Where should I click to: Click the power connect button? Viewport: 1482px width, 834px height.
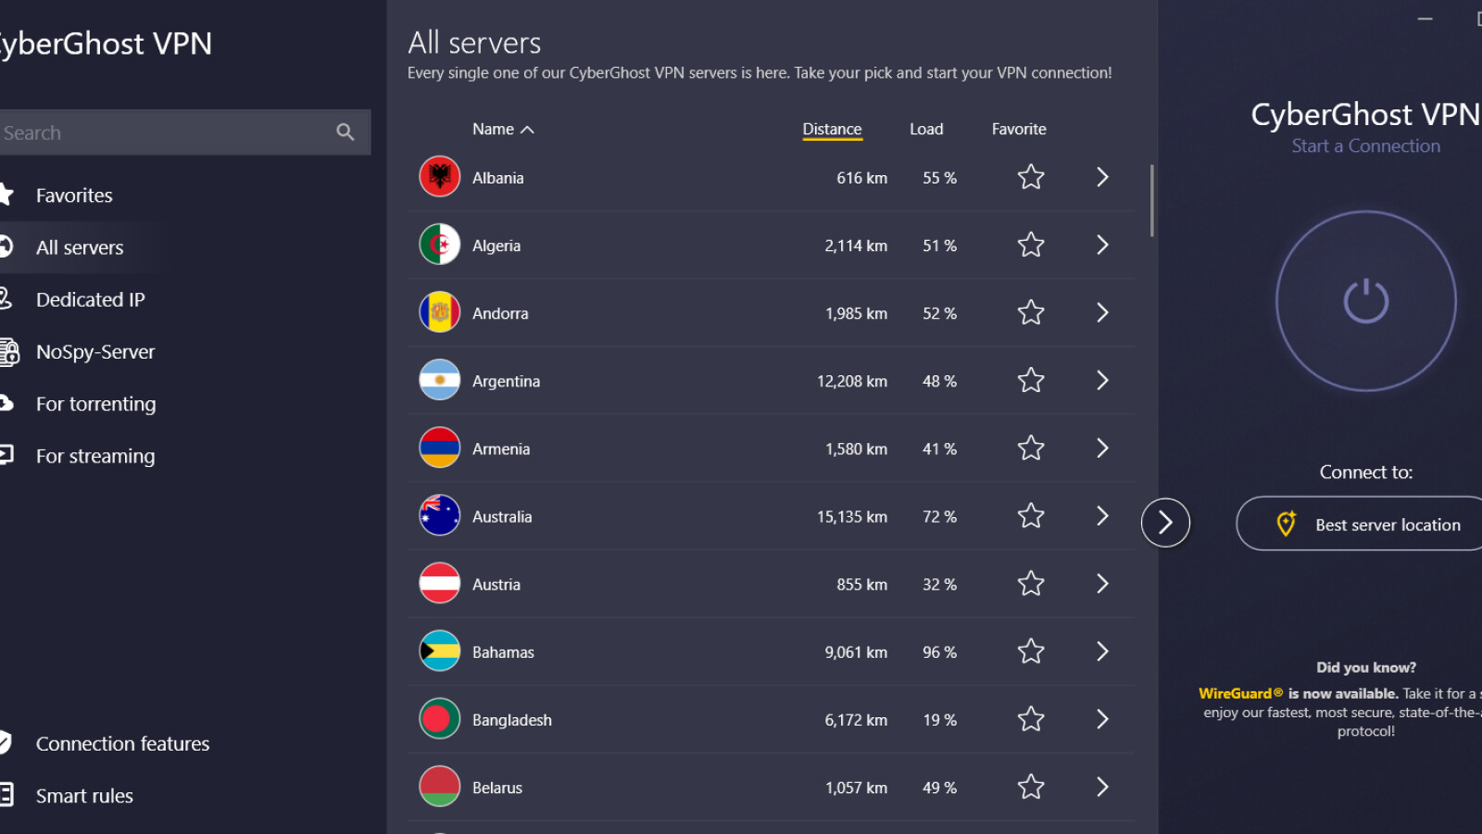(1365, 301)
